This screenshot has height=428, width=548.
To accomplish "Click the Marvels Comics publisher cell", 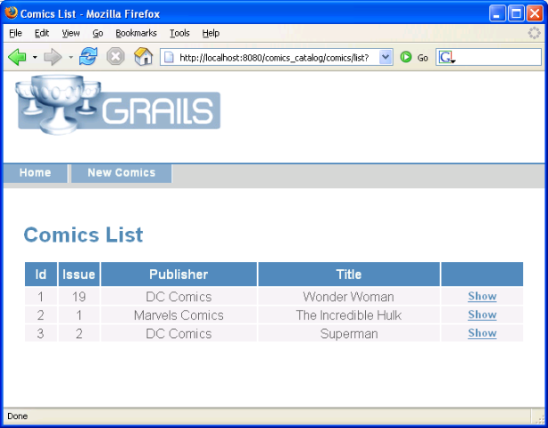I will click(x=179, y=316).
